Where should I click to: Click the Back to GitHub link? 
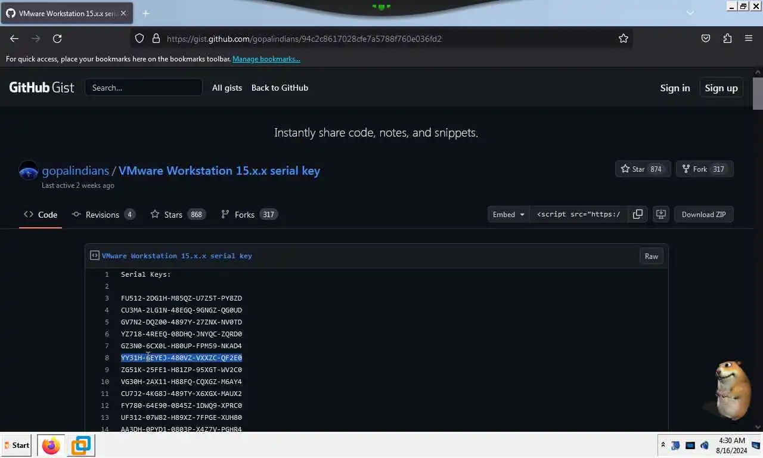pyautogui.click(x=280, y=88)
